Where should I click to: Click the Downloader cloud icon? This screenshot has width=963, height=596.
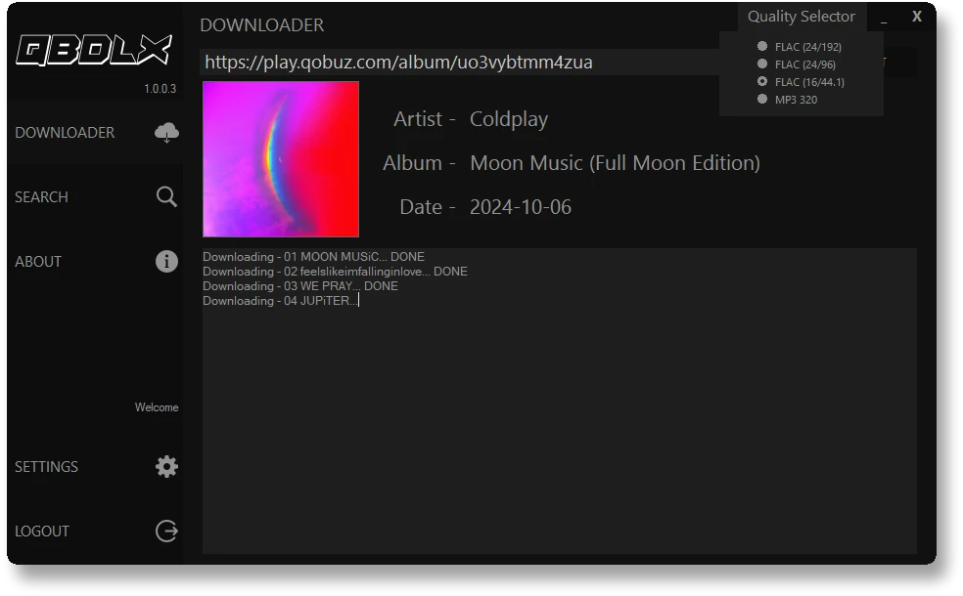[x=166, y=133]
